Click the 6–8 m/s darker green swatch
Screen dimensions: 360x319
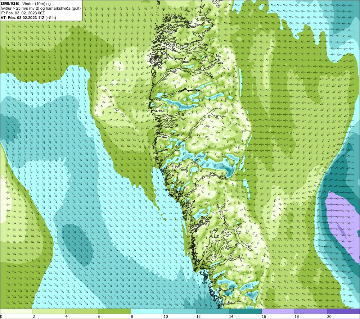coord(114,311)
